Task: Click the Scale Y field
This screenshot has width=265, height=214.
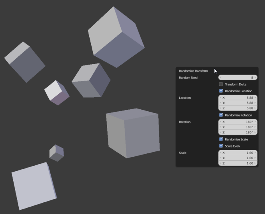Action: (238, 158)
